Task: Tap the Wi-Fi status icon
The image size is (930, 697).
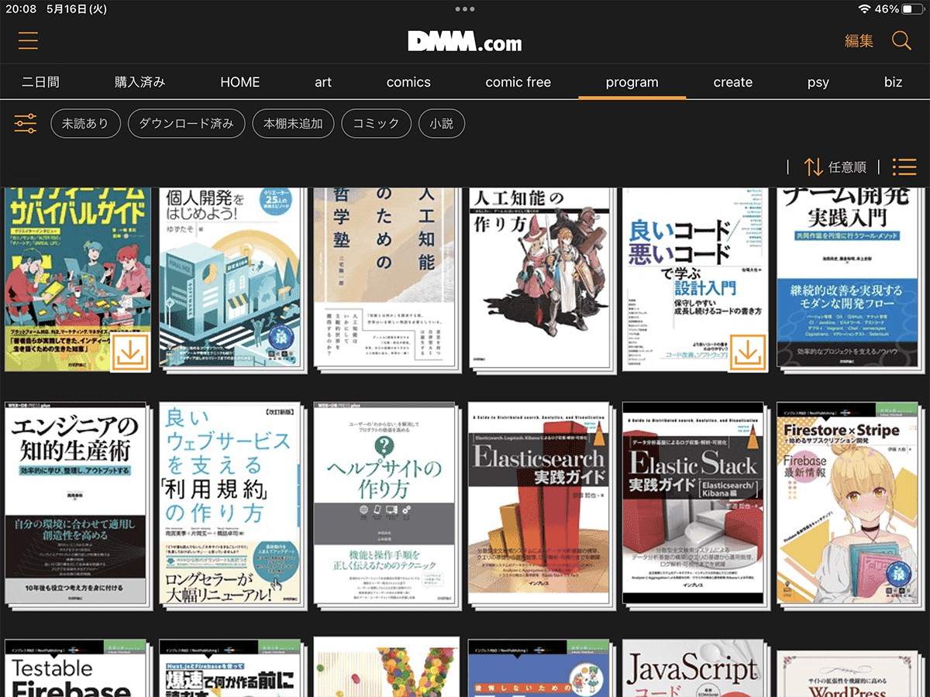Action: 866,9
